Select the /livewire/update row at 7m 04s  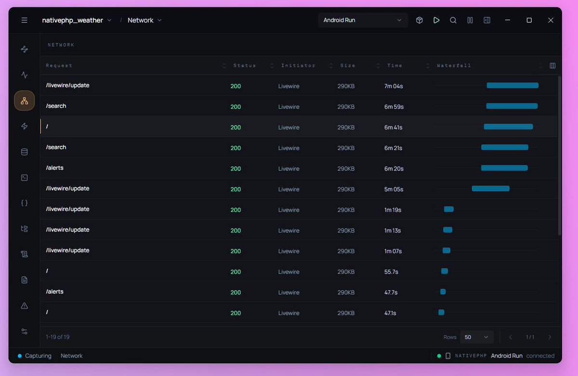(299, 85)
